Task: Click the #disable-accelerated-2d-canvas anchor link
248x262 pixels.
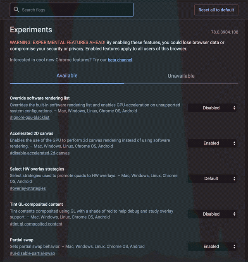Action: pyautogui.click(x=40, y=153)
